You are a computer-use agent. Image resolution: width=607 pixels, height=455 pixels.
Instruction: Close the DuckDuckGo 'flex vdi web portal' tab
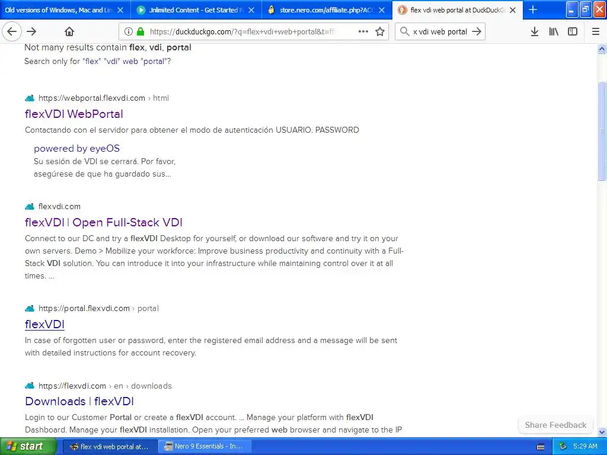(513, 10)
